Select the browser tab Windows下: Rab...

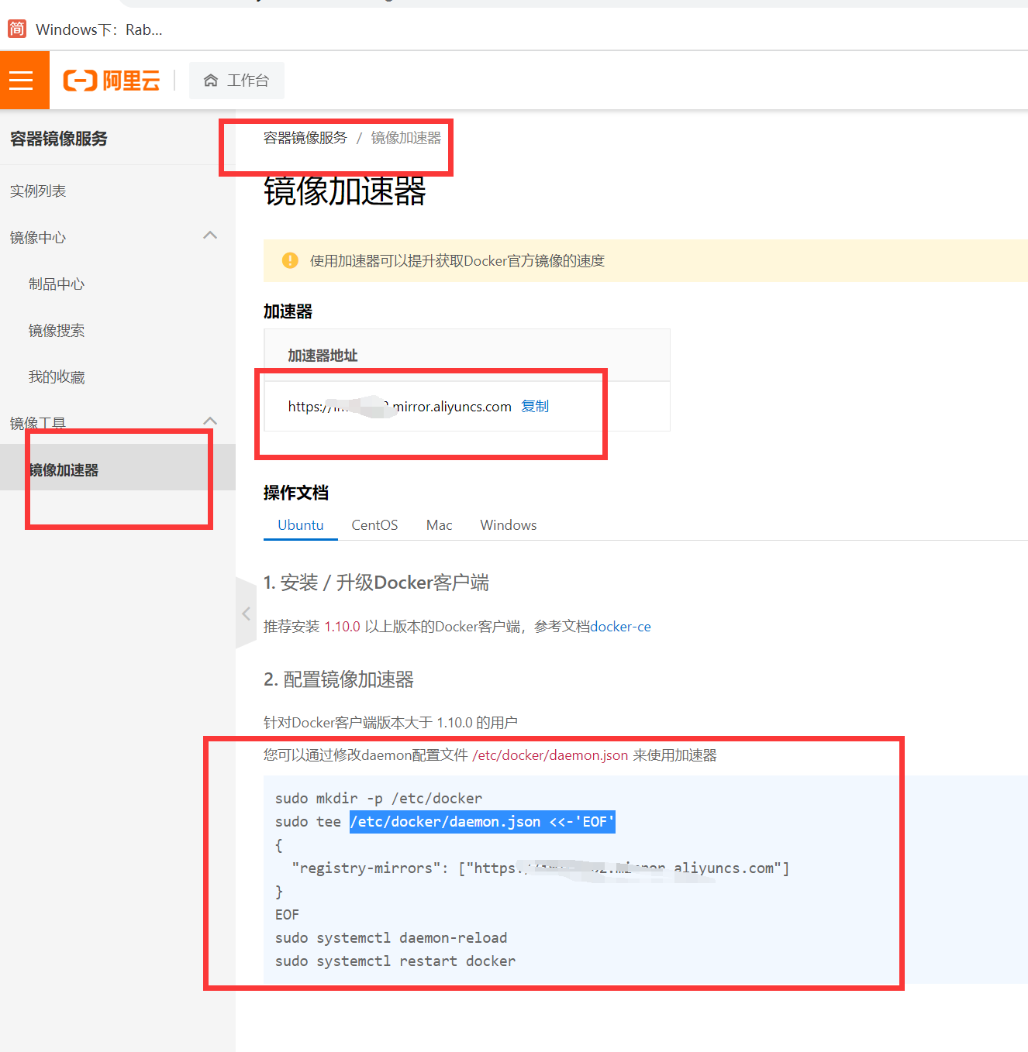(x=98, y=29)
